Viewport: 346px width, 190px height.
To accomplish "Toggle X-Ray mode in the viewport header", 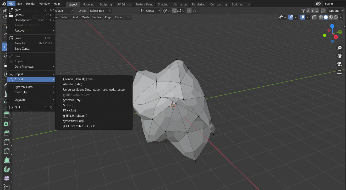I will coord(314,17).
